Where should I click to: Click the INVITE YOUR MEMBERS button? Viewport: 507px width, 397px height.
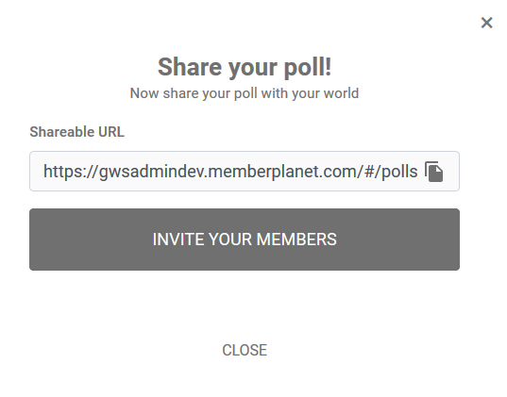(x=245, y=240)
